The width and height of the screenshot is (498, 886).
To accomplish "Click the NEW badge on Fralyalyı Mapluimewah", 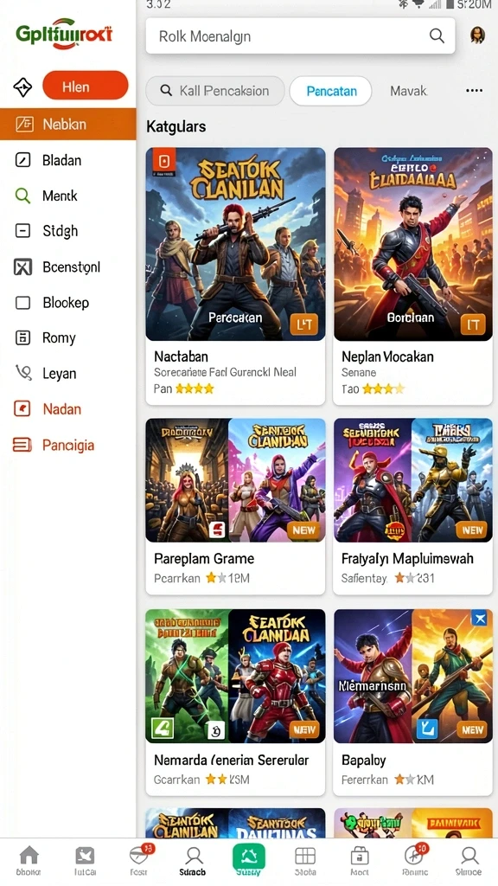I will pyautogui.click(x=472, y=530).
